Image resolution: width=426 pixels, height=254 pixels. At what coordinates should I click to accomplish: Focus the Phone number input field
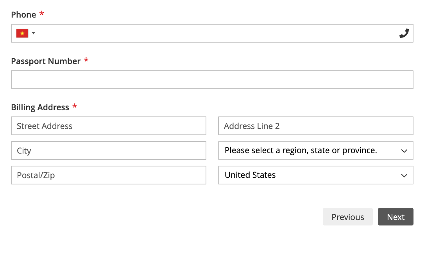212,33
